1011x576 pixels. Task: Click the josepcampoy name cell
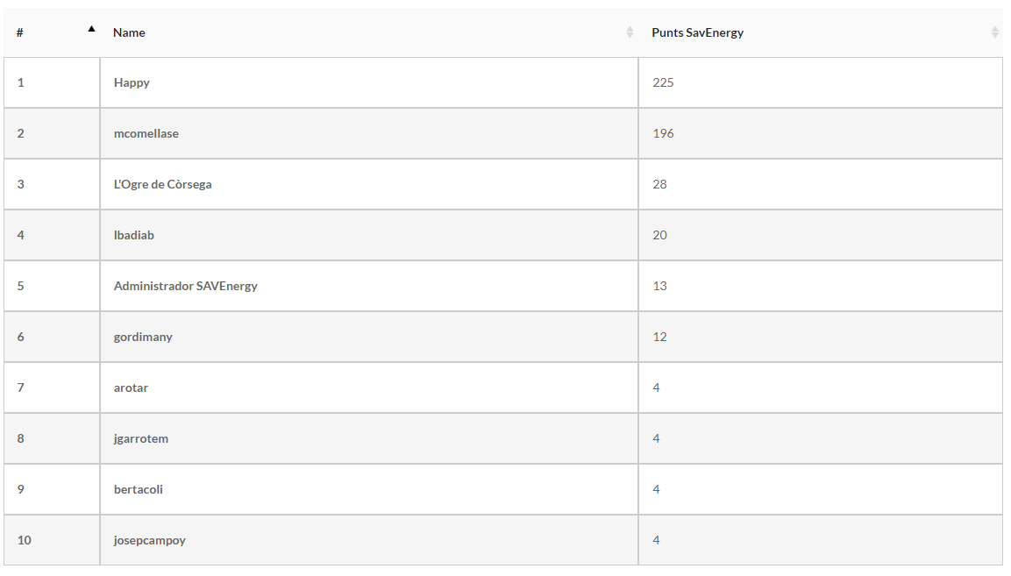[150, 540]
